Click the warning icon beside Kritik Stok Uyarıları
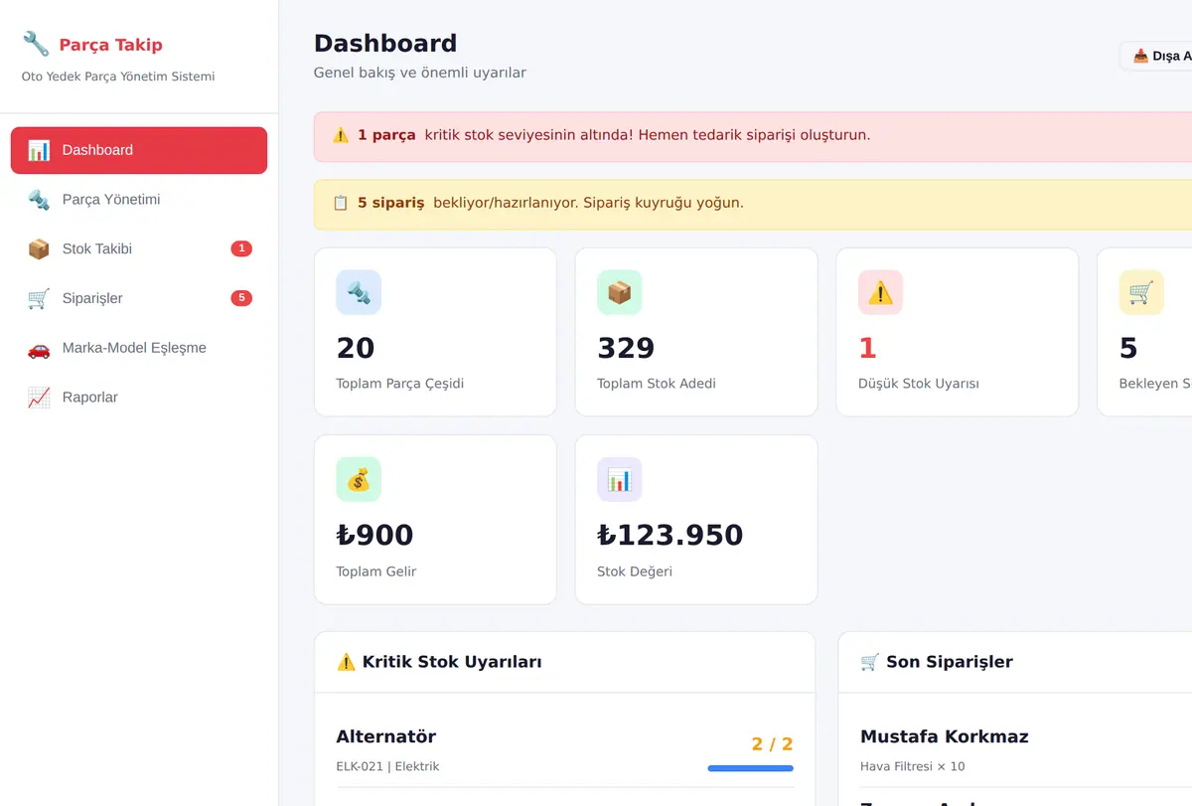Screen dimensions: 1192x806 coord(347,662)
